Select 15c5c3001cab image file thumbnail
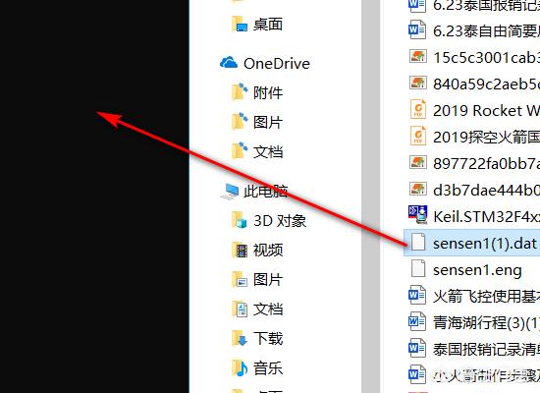The height and width of the screenshot is (393, 540). (417, 57)
